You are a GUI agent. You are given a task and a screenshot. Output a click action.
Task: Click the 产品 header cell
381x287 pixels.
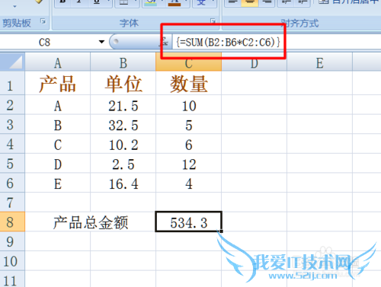coord(58,83)
